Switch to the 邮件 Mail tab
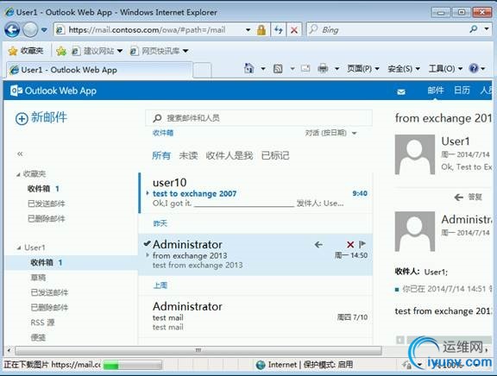This screenshot has height=376, width=497. point(435,91)
